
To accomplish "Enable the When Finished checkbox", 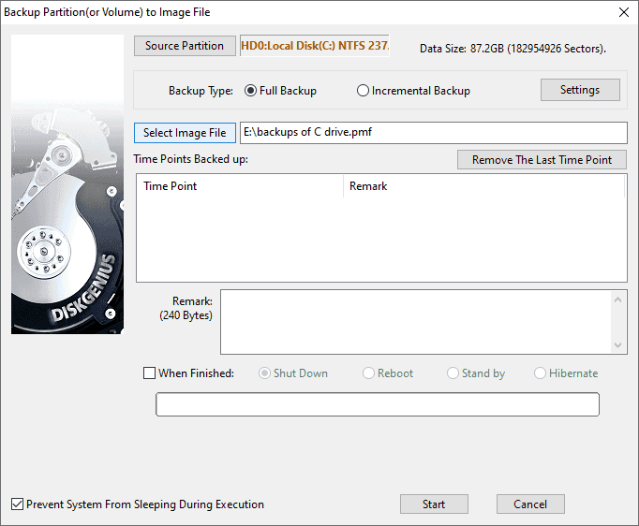I will coord(150,373).
